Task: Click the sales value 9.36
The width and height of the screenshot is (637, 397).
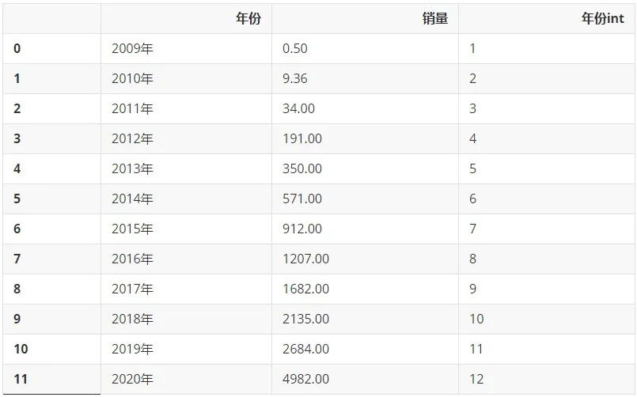Action: (294, 79)
